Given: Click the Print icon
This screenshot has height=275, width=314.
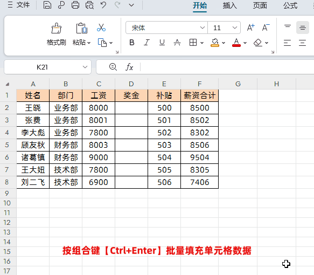Looking at the screenshot, I should [75, 5].
